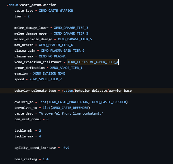Click the tier value 2
This screenshot has width=173, height=164.
(28, 16)
